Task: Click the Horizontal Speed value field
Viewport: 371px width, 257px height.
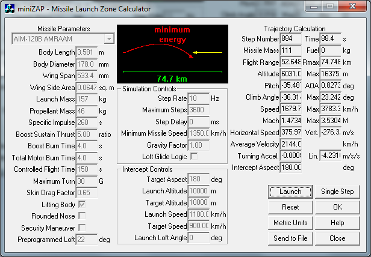Action: pos(291,132)
